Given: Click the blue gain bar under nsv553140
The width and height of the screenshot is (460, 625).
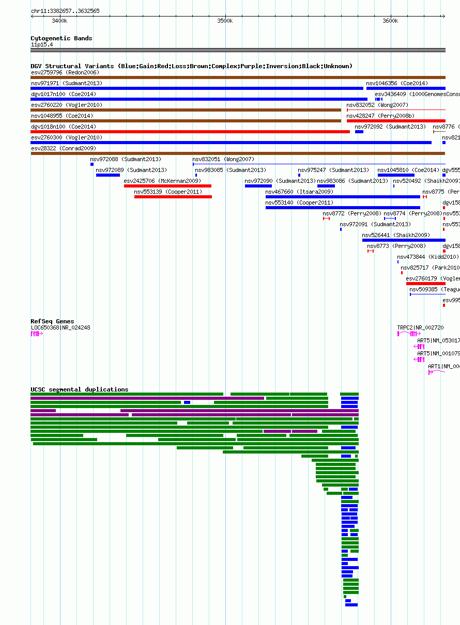Looking at the screenshot, I should (x=343, y=208).
